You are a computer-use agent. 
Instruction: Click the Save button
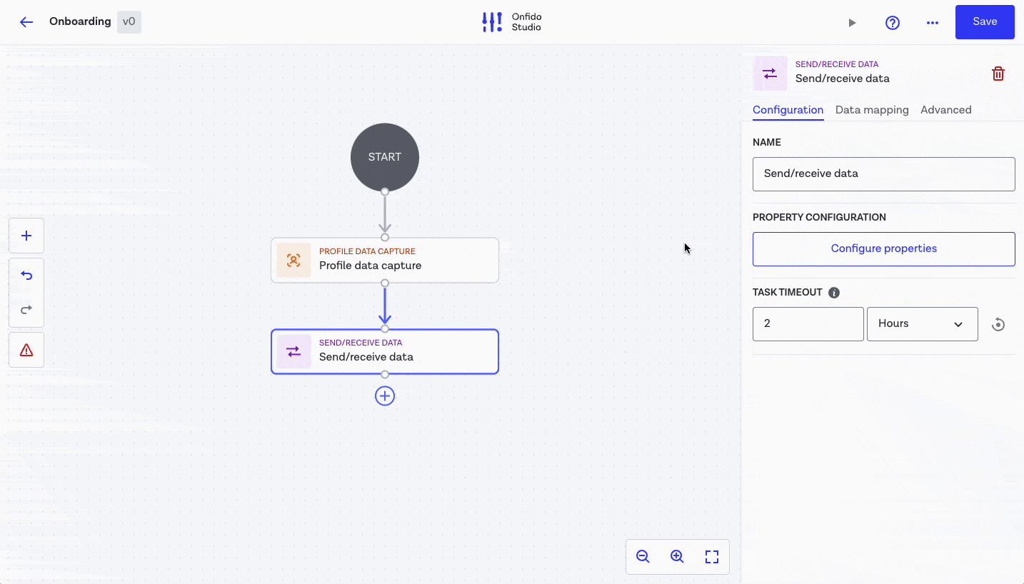985,22
